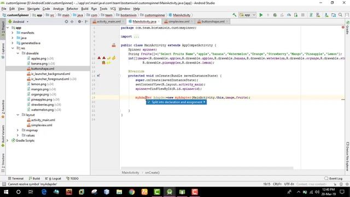Viewport: 350px width, 197px height.
Task: Click the red error indicator in editor corner
Action: (x=343, y=27)
